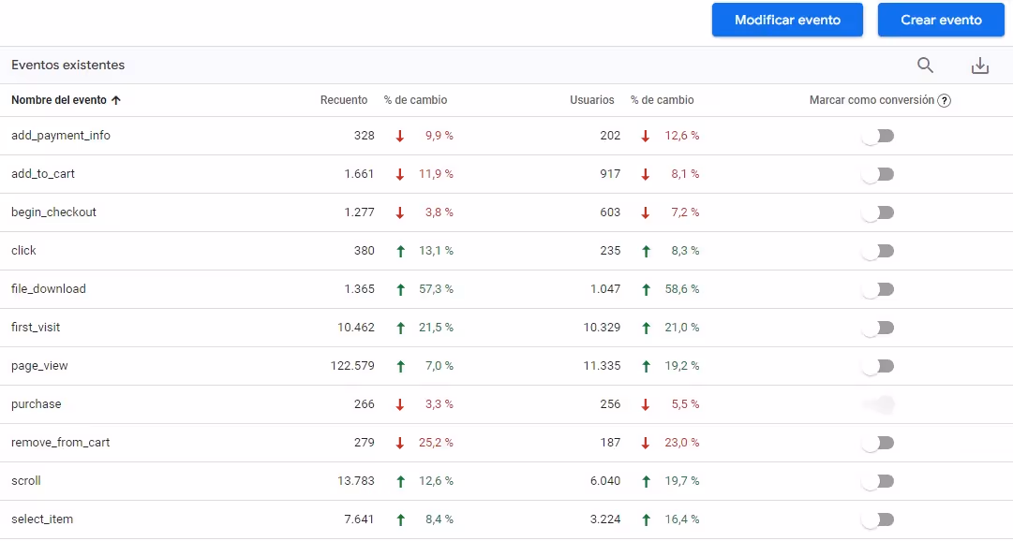Open the event search
This screenshot has height=541, width=1013.
coord(925,65)
